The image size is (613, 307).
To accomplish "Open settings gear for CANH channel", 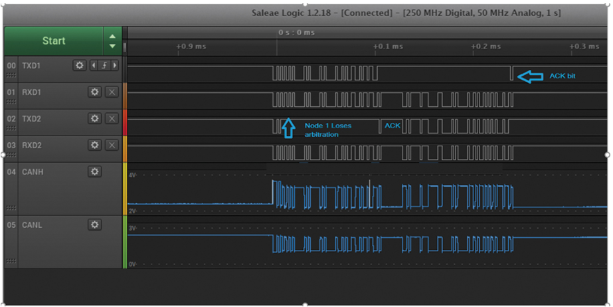I will [x=94, y=171].
